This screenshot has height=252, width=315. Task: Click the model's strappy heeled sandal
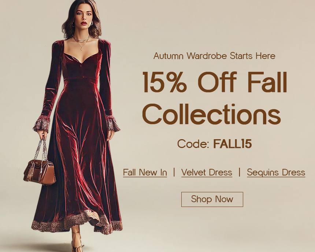tap(77, 242)
